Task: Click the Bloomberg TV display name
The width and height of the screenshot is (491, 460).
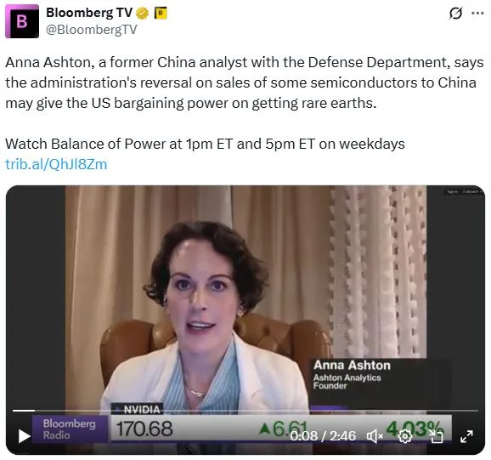Action: (x=89, y=13)
